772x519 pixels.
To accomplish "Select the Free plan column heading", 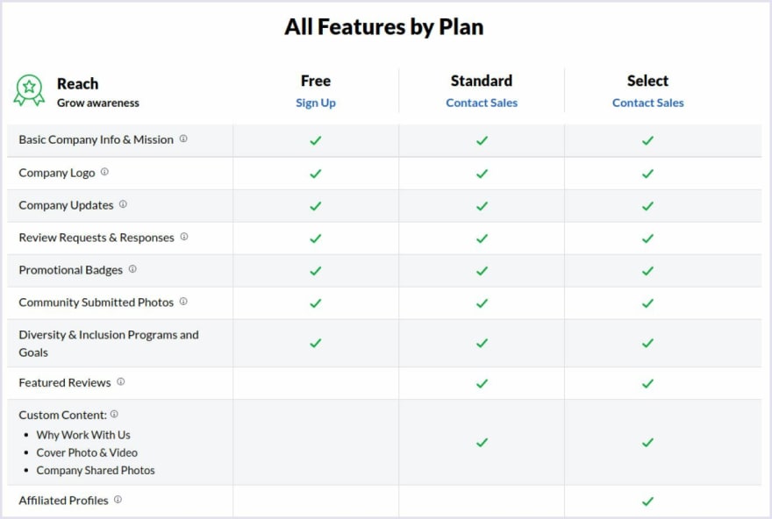I will pyautogui.click(x=316, y=81).
